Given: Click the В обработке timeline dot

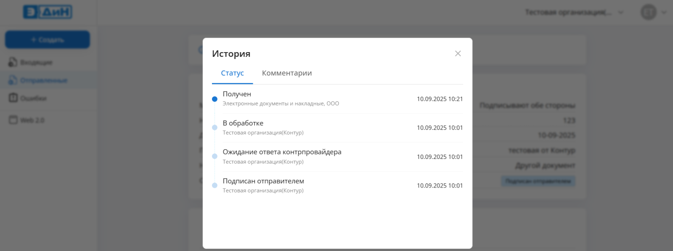Looking at the screenshot, I should coord(215,128).
